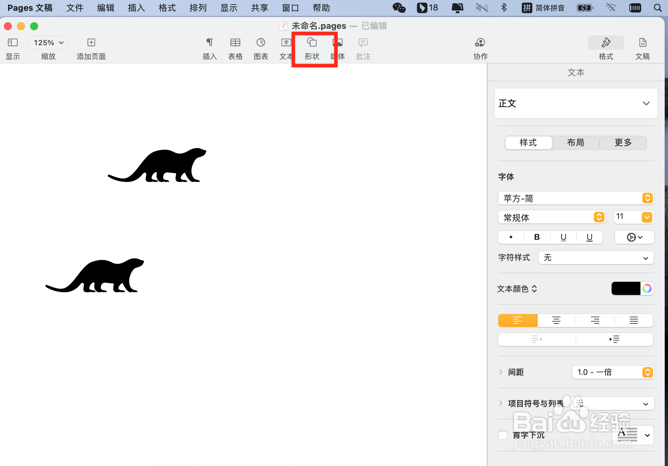This screenshot has height=466, width=668.
Task: Open the 正文 paragraph style dropdown
Action: [x=576, y=103]
